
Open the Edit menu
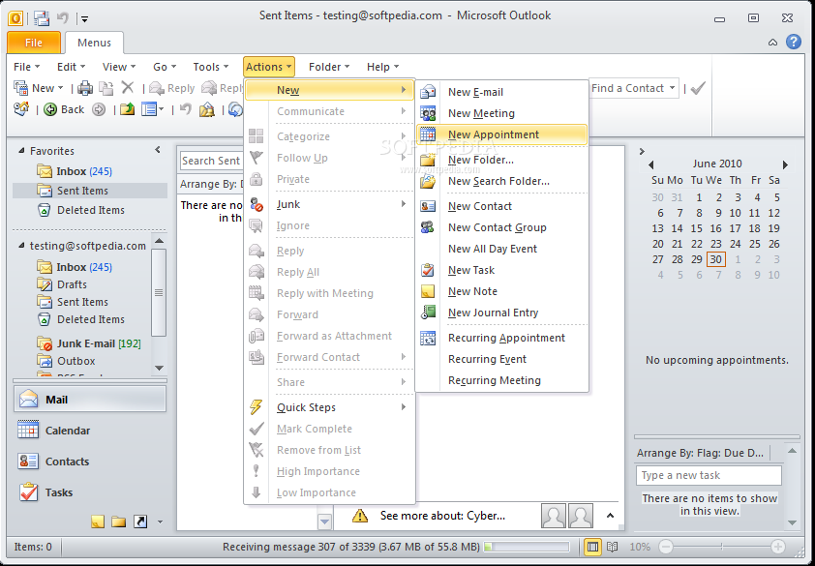pyautogui.click(x=72, y=67)
